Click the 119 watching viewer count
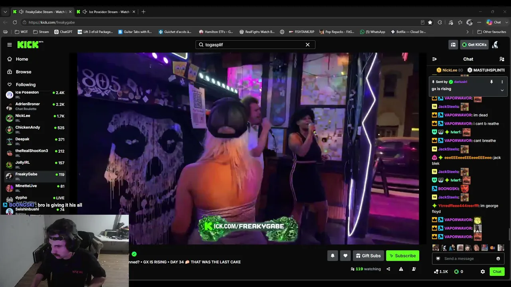511x287 pixels. click(366, 269)
